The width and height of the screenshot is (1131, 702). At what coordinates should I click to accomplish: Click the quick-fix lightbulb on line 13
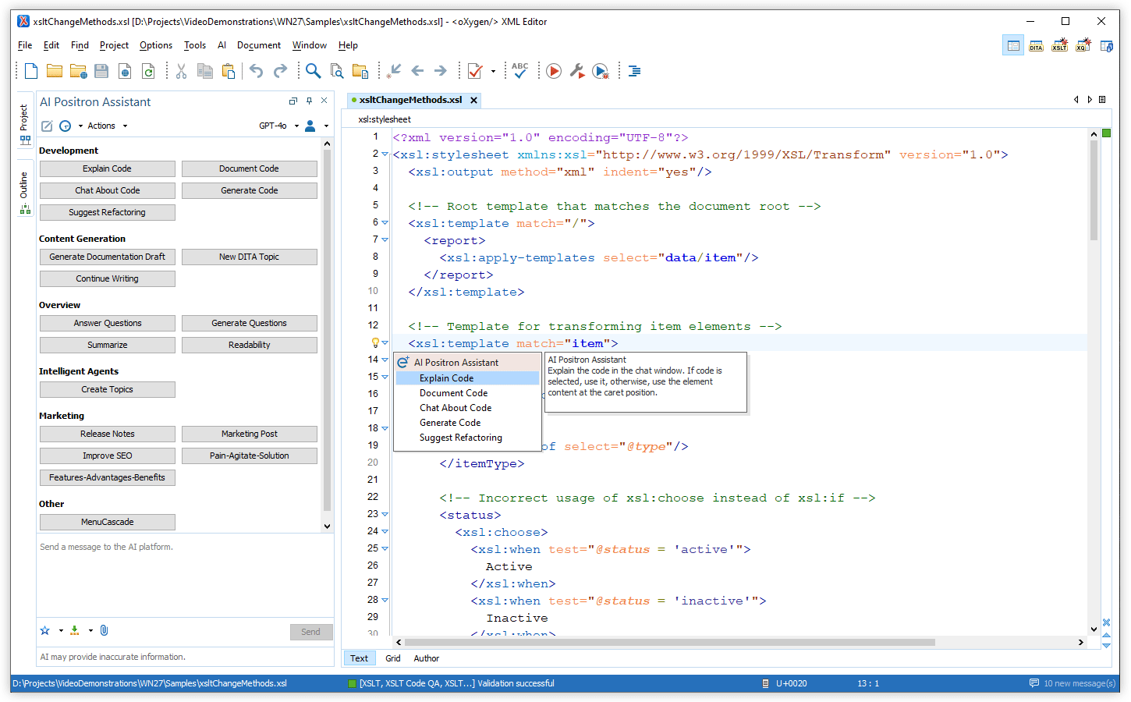374,342
